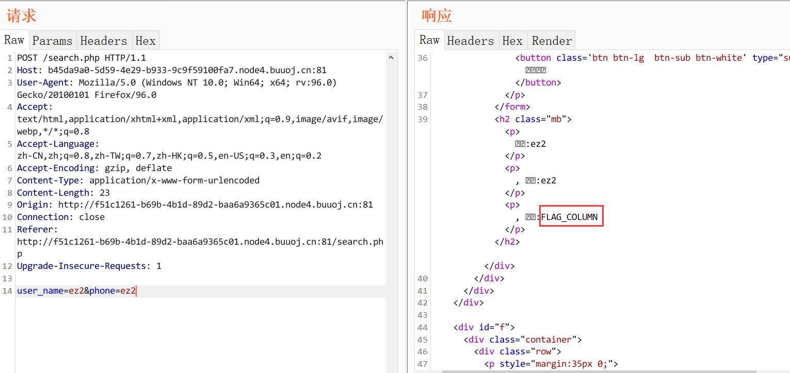Image resolution: width=790 pixels, height=373 pixels.
Task: Click request line number 14
Action: tap(7, 291)
